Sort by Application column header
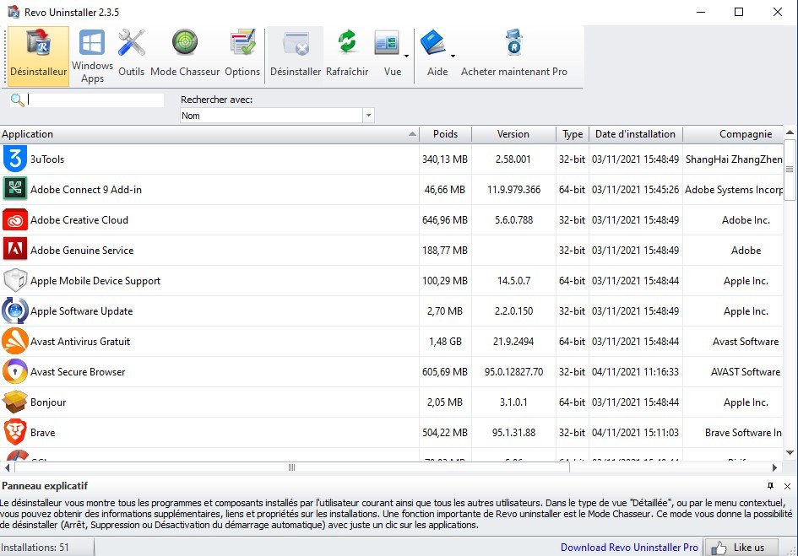Image resolution: width=798 pixels, height=556 pixels. click(x=209, y=134)
